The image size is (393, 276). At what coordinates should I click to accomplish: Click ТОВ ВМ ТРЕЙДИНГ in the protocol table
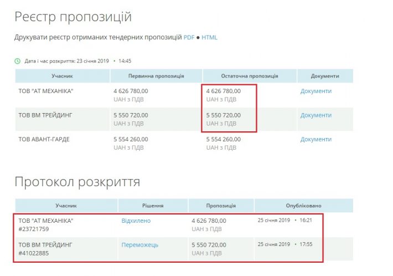click(x=45, y=245)
